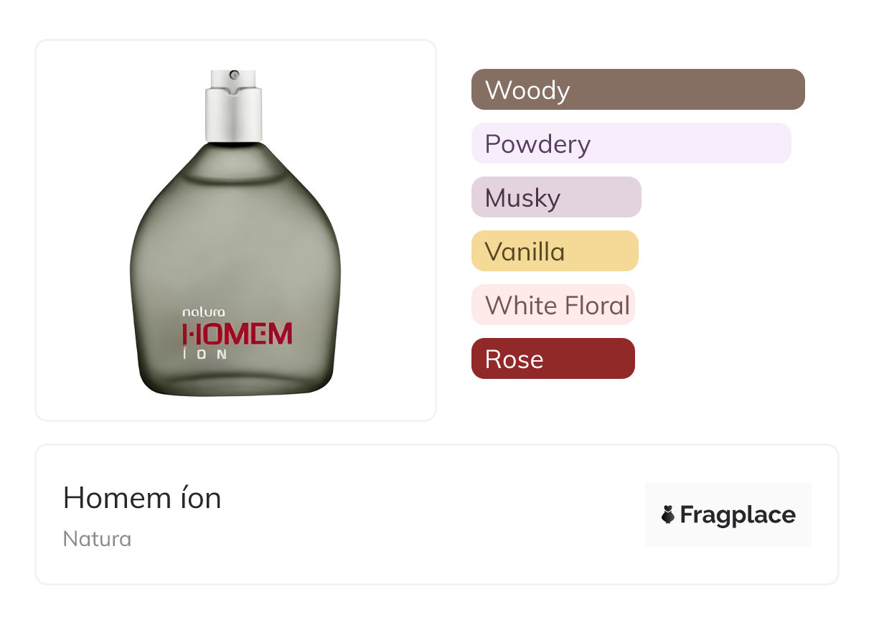Click the Fragplace perfume bottle icon
The height and width of the screenshot is (620, 874).
tap(668, 515)
